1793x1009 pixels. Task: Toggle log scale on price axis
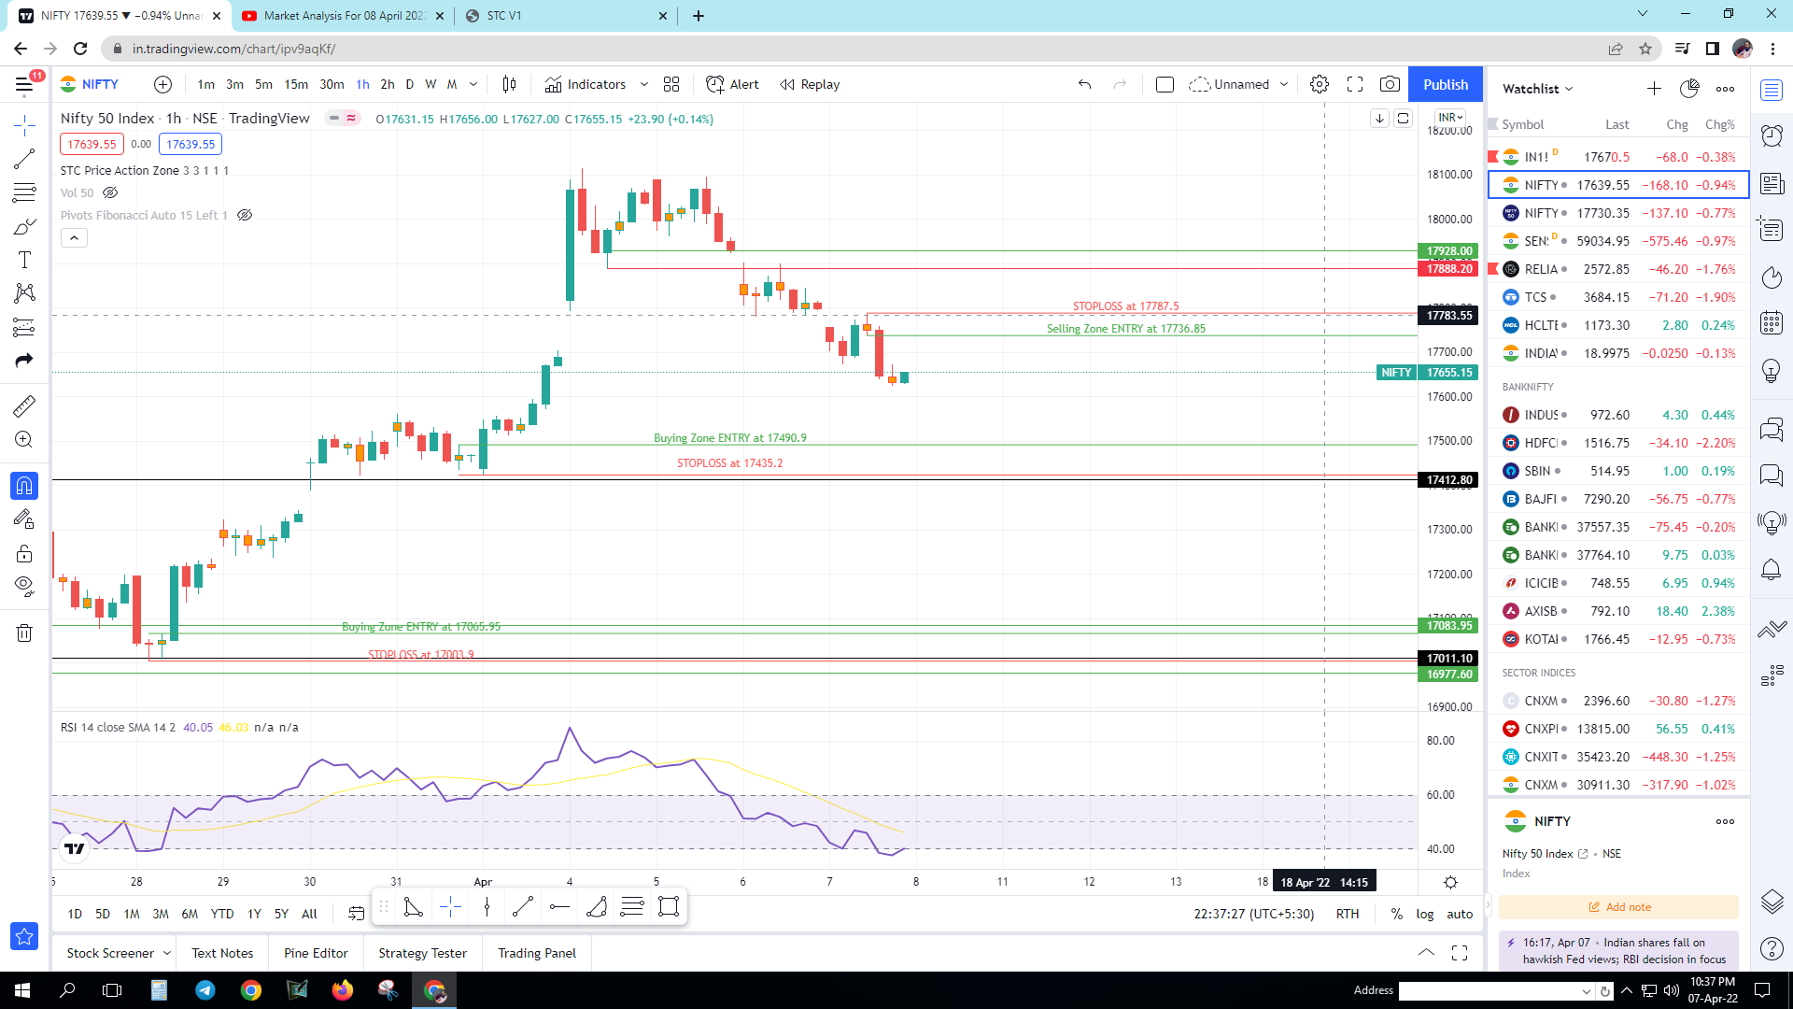pyautogui.click(x=1424, y=914)
